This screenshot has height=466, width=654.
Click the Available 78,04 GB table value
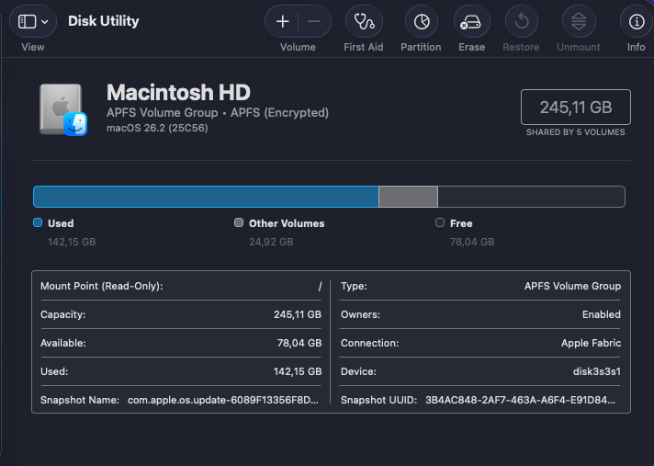click(299, 343)
